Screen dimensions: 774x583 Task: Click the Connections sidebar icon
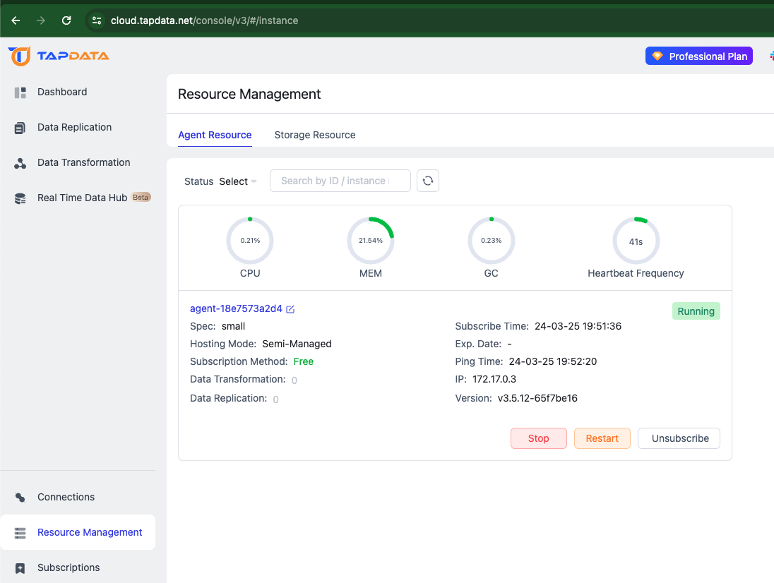20,497
